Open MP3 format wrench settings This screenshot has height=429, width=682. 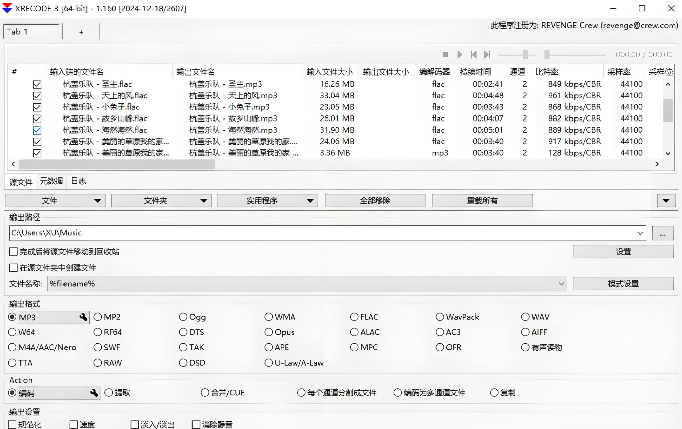click(83, 317)
